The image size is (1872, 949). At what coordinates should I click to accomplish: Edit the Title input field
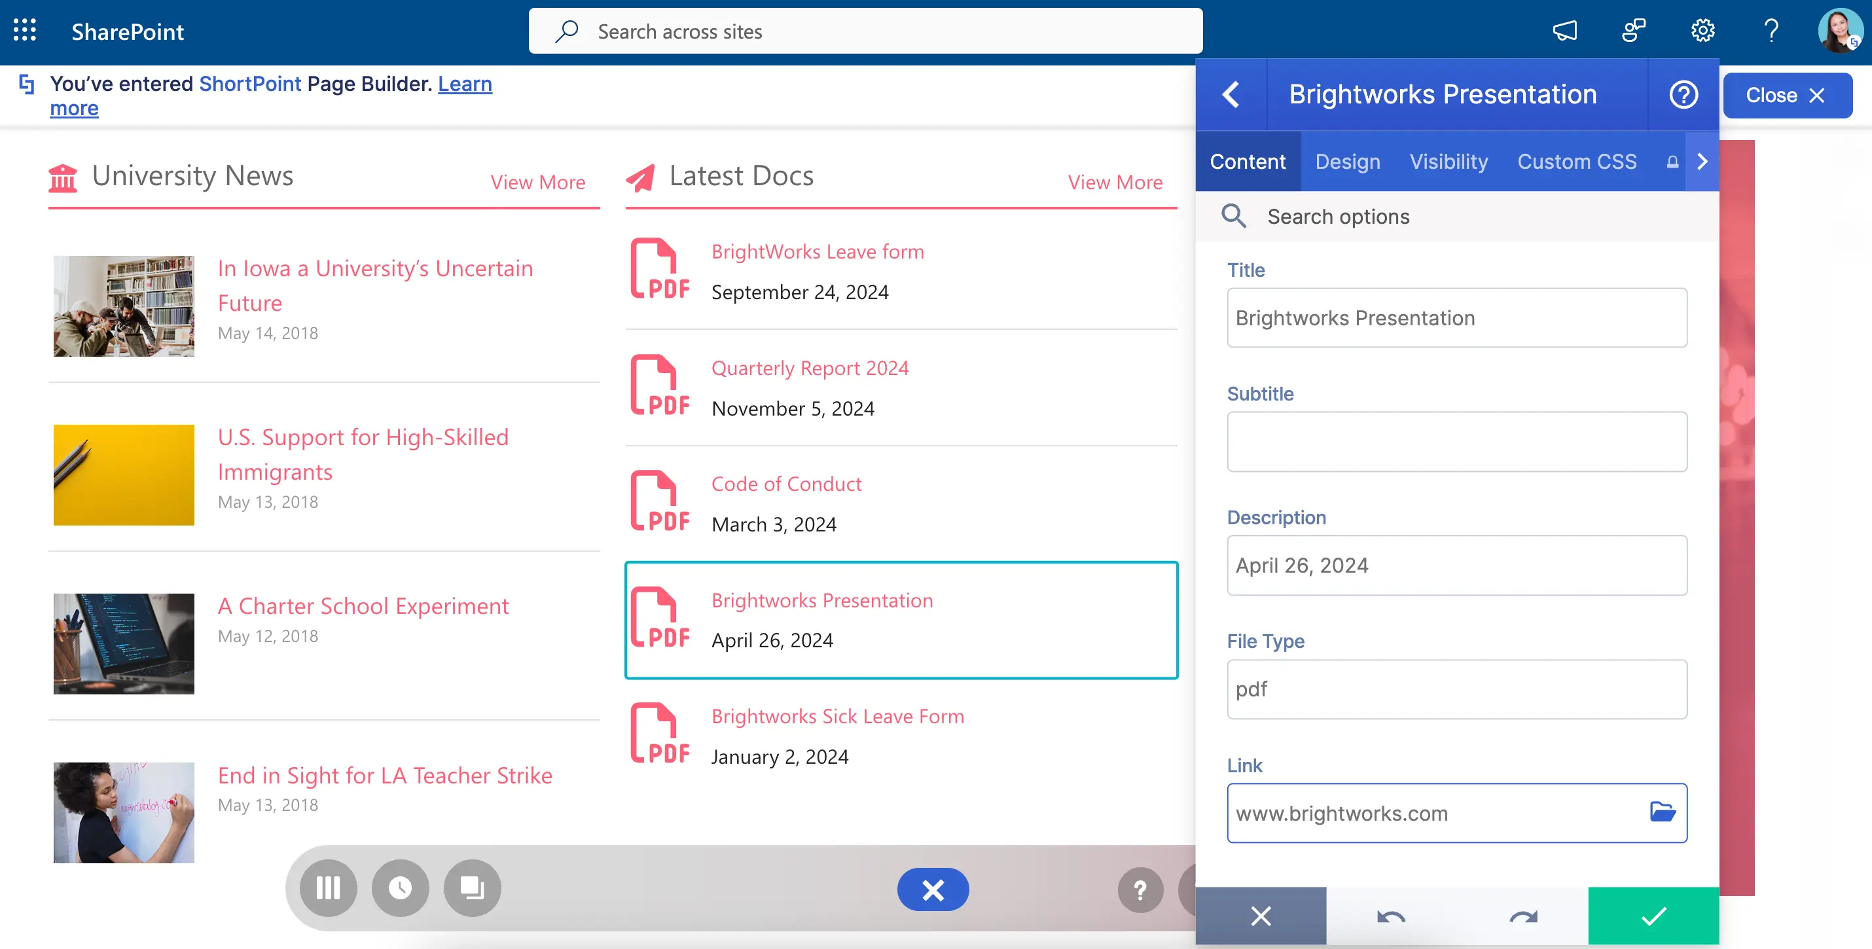(1457, 317)
